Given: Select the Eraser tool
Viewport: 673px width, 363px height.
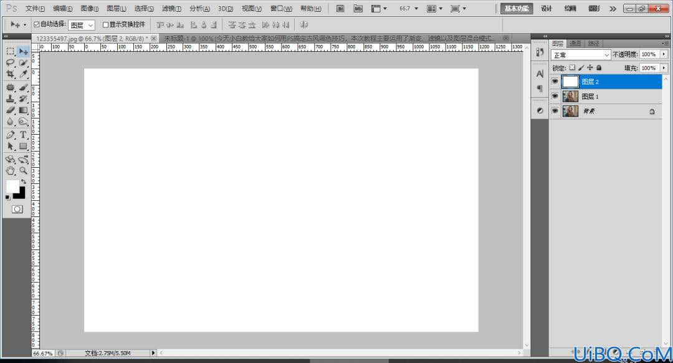Looking at the screenshot, I should [11, 110].
